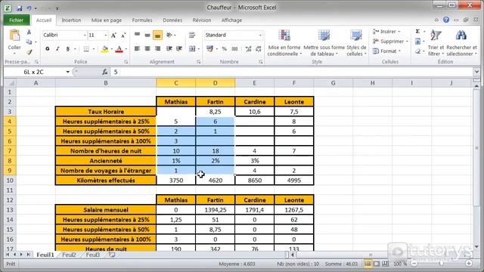Click the copy icon

click(29, 42)
